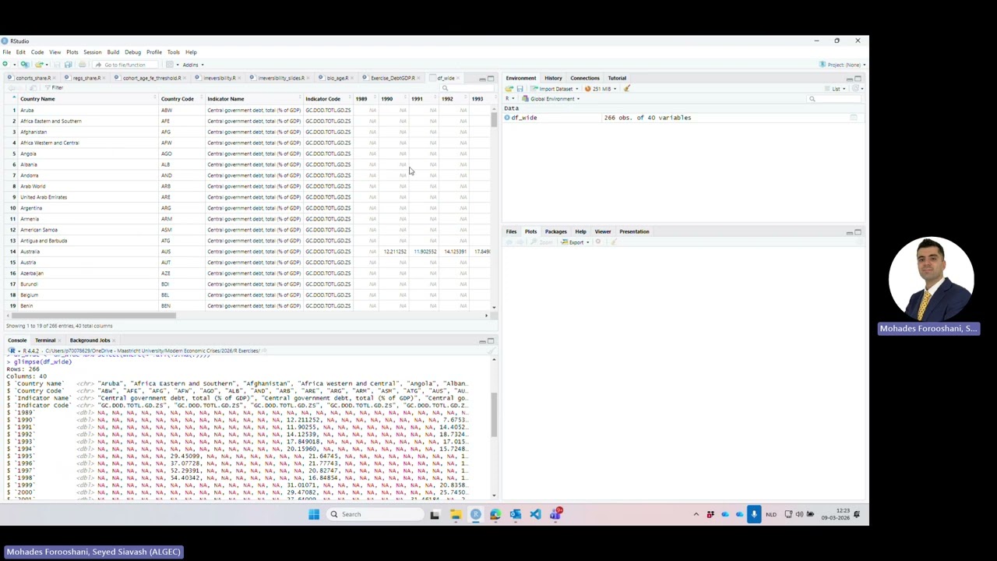
Task: Open RStudio icon in Windows taskbar
Action: coord(476,514)
